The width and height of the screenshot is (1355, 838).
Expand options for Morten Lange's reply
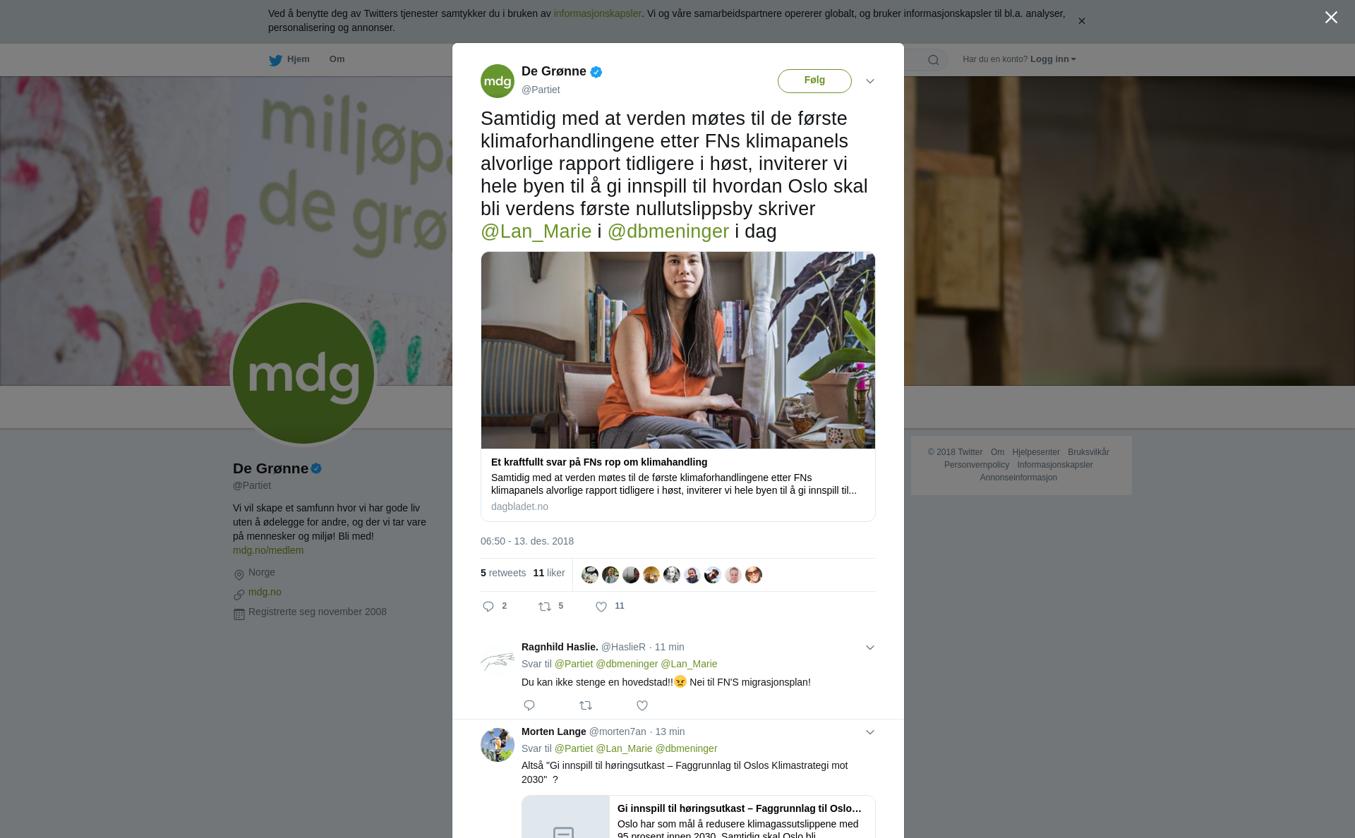click(870, 732)
